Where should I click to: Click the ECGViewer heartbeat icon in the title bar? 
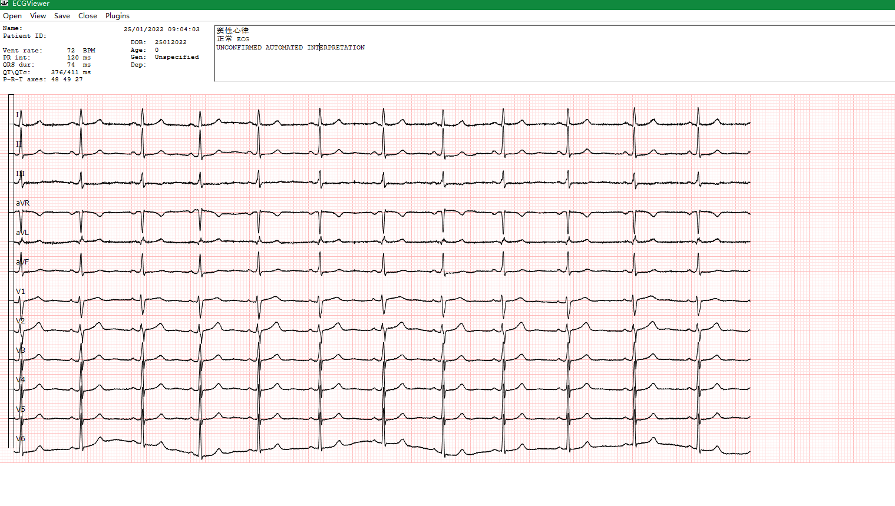point(6,4)
